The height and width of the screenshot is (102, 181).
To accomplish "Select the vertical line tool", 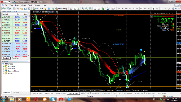I will coord(162,9).
